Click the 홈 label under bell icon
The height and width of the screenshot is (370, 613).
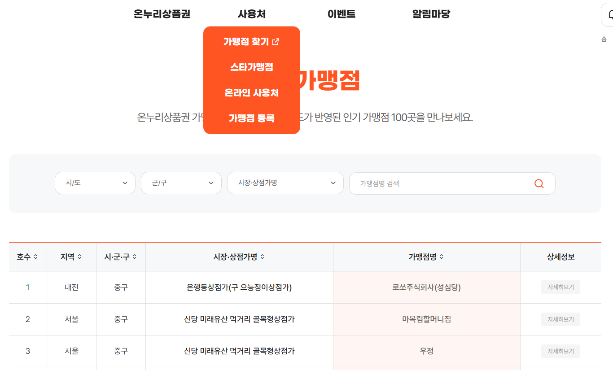(x=604, y=39)
